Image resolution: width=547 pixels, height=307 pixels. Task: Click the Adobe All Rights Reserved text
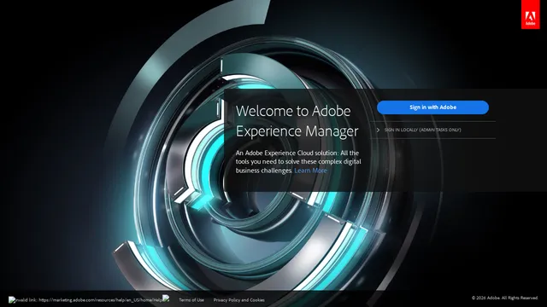click(505, 298)
